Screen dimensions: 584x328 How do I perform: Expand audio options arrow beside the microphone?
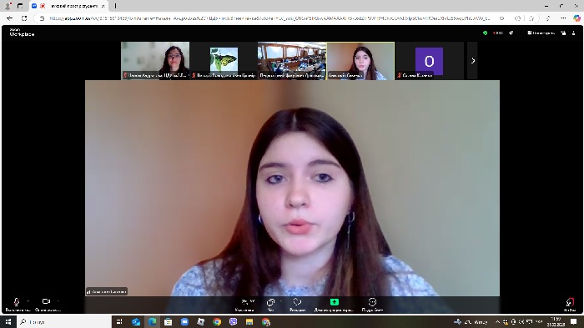coord(28,301)
